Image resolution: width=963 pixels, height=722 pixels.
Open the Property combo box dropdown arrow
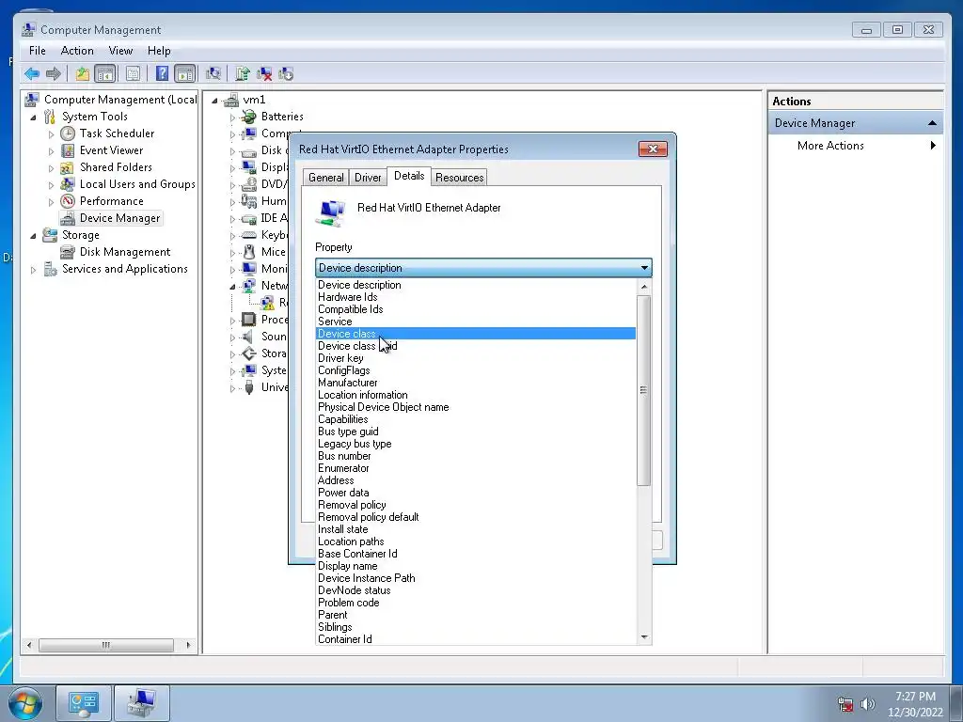click(x=644, y=268)
